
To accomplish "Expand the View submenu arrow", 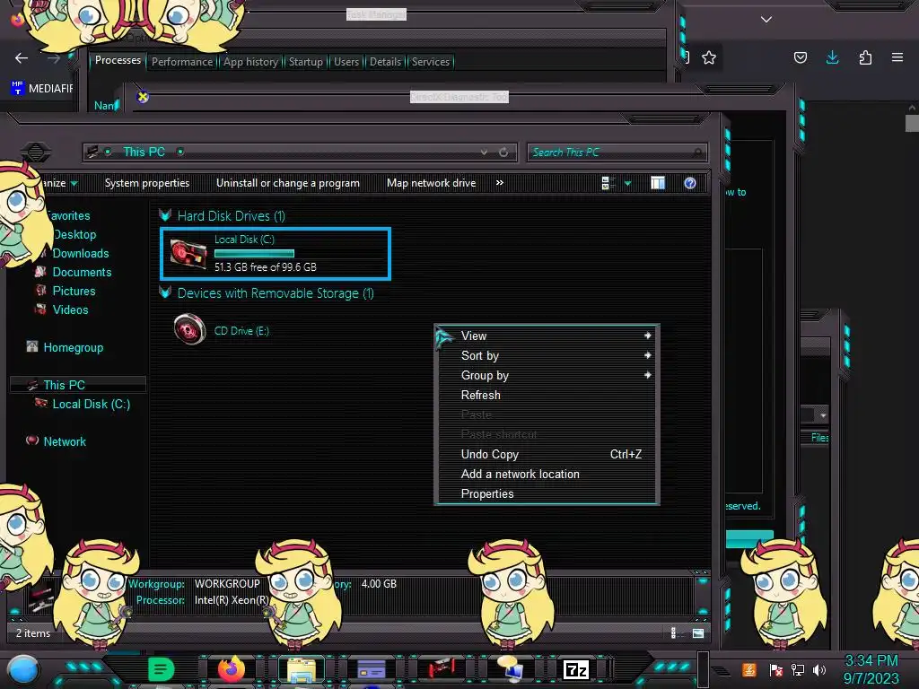I will [x=647, y=336].
